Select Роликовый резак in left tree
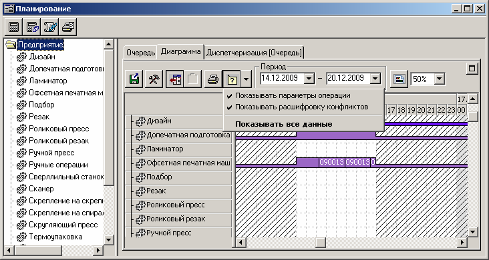This screenshot has height=260, width=489. [x=59, y=141]
